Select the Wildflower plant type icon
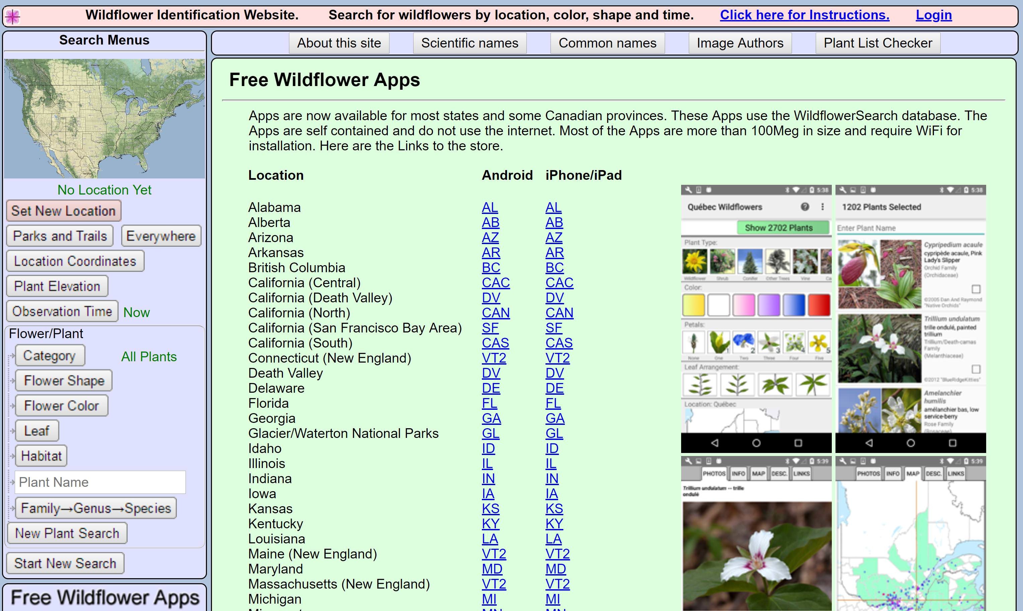 click(x=695, y=261)
